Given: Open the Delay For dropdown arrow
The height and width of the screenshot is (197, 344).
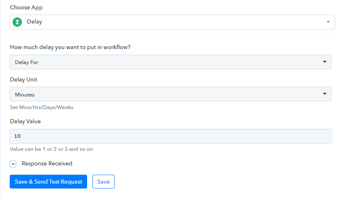Looking at the screenshot, I should pyautogui.click(x=325, y=62).
